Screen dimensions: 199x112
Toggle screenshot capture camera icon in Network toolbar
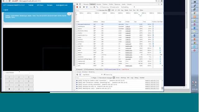coord(84,7)
